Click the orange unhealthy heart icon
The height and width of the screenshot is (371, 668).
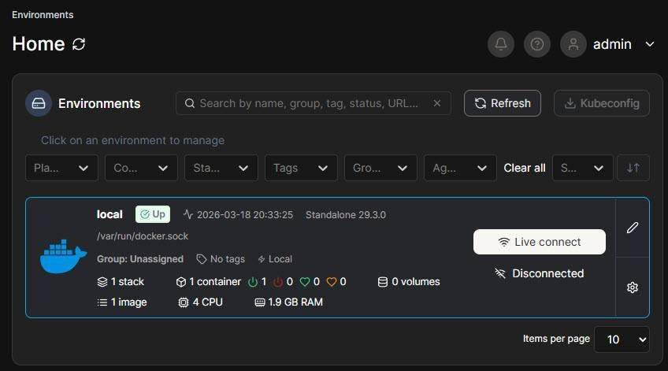click(332, 282)
